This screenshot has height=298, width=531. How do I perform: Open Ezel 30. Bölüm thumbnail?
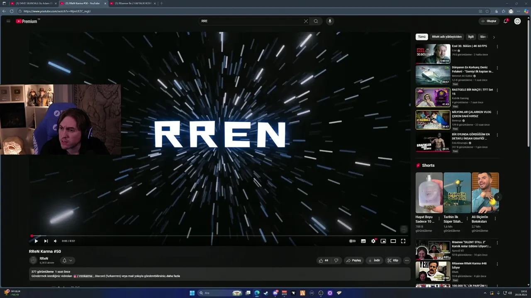[x=433, y=54]
